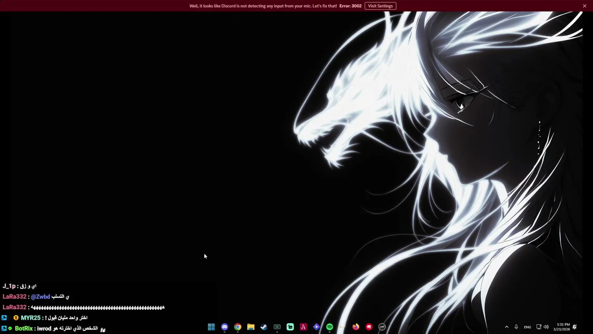
Task: Open the red fist taskbar app
Action: [369, 327]
